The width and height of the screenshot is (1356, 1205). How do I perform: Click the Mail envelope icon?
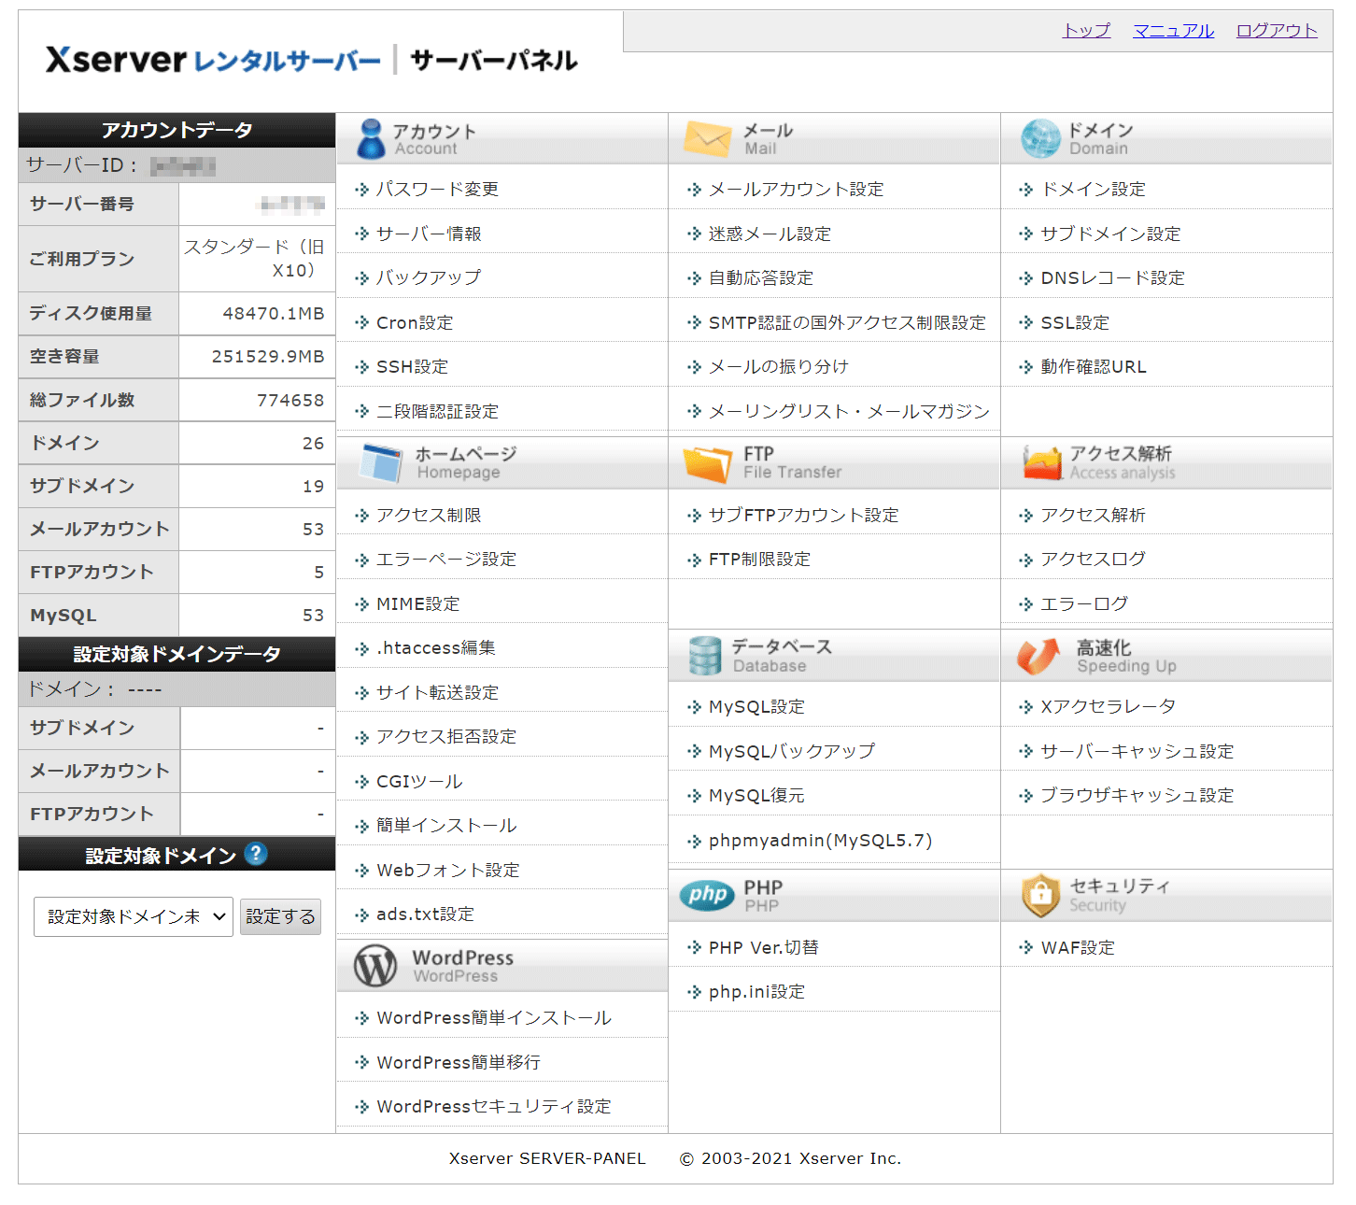coord(707,138)
